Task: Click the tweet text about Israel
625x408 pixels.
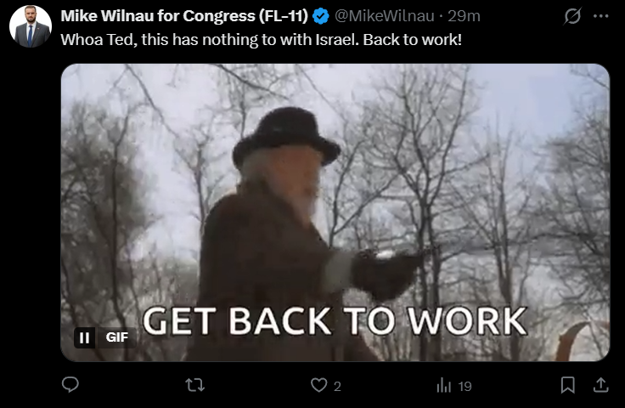Action: tap(261, 40)
